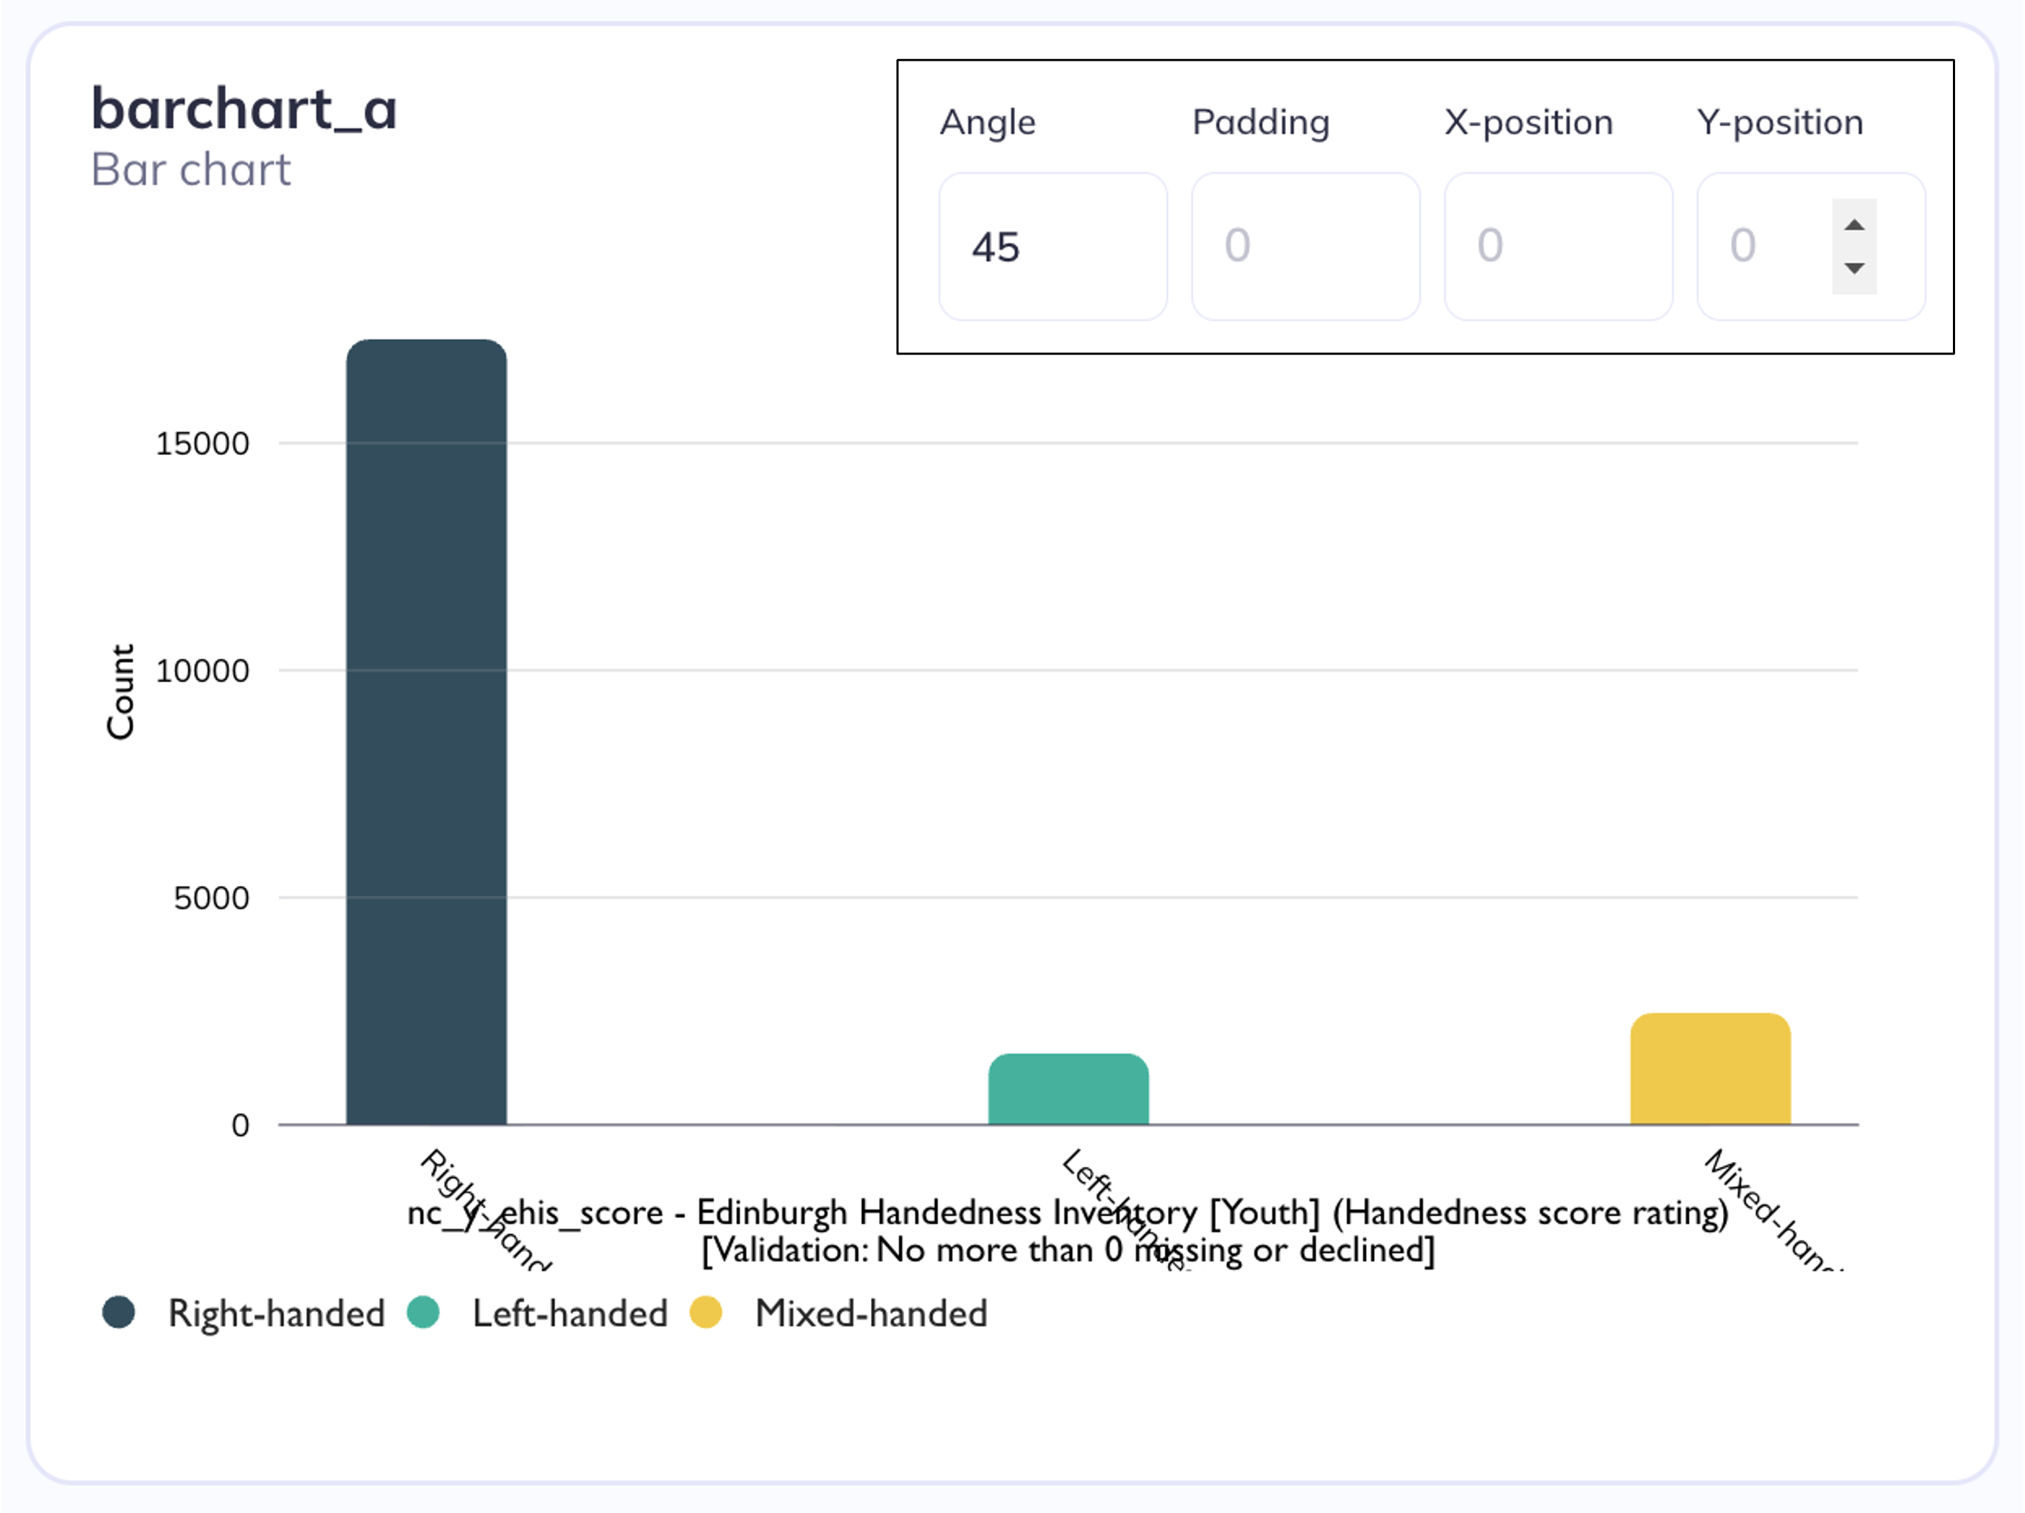Click the Bar chart subtitle
Viewport: 2025px width, 1513px height.
190,170
